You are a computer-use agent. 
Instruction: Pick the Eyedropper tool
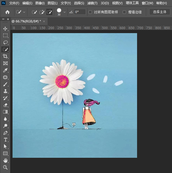point(5,70)
